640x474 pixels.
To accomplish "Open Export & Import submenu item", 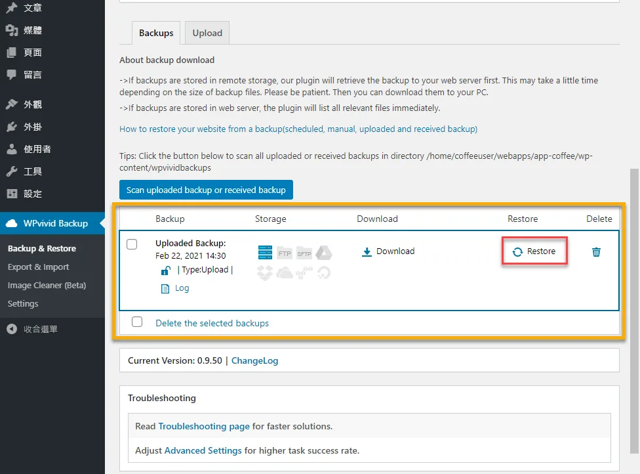I will pyautogui.click(x=39, y=267).
